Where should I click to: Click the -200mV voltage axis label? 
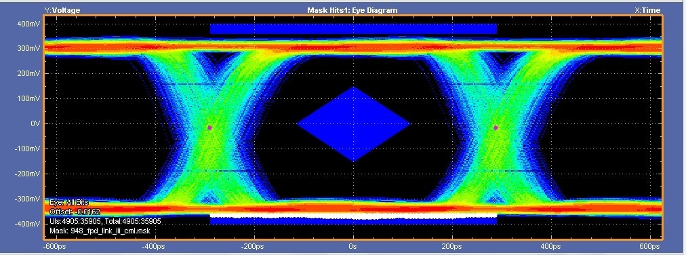pyautogui.click(x=28, y=174)
